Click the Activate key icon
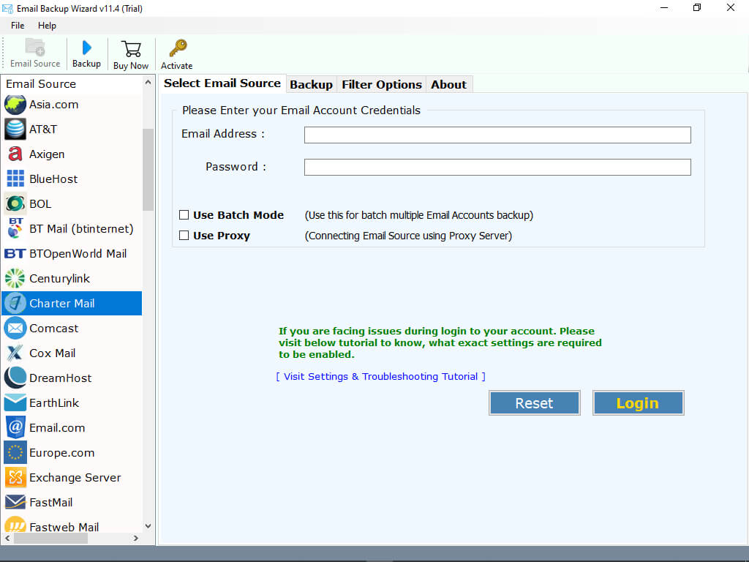 [177, 48]
